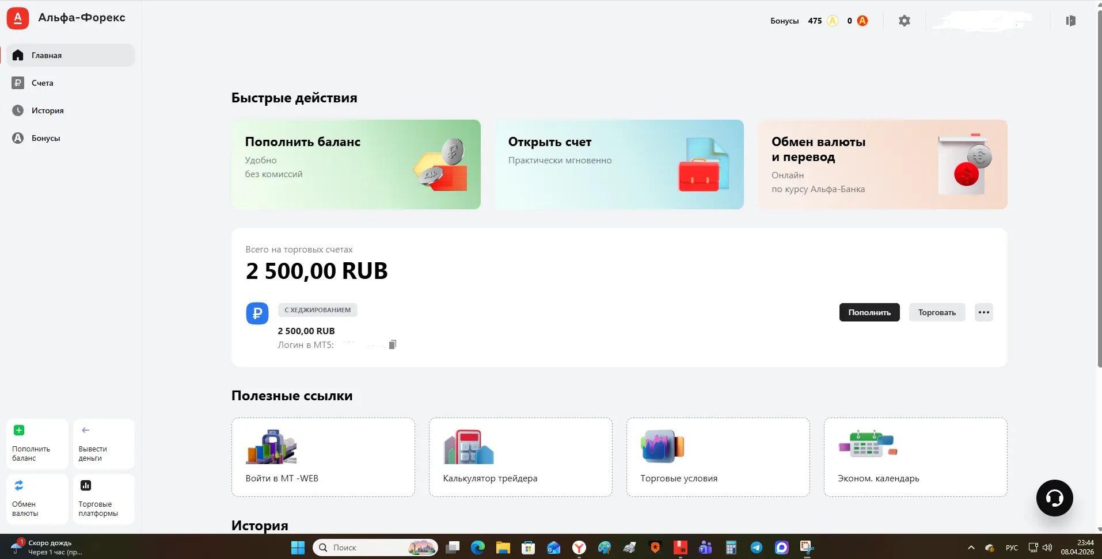Copy the MT5 login with copy icon
The height and width of the screenshot is (559, 1102).
click(393, 344)
